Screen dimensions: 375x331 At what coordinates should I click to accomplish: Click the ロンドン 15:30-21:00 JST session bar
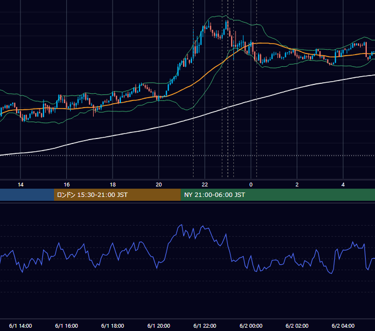pyautogui.click(x=117, y=195)
